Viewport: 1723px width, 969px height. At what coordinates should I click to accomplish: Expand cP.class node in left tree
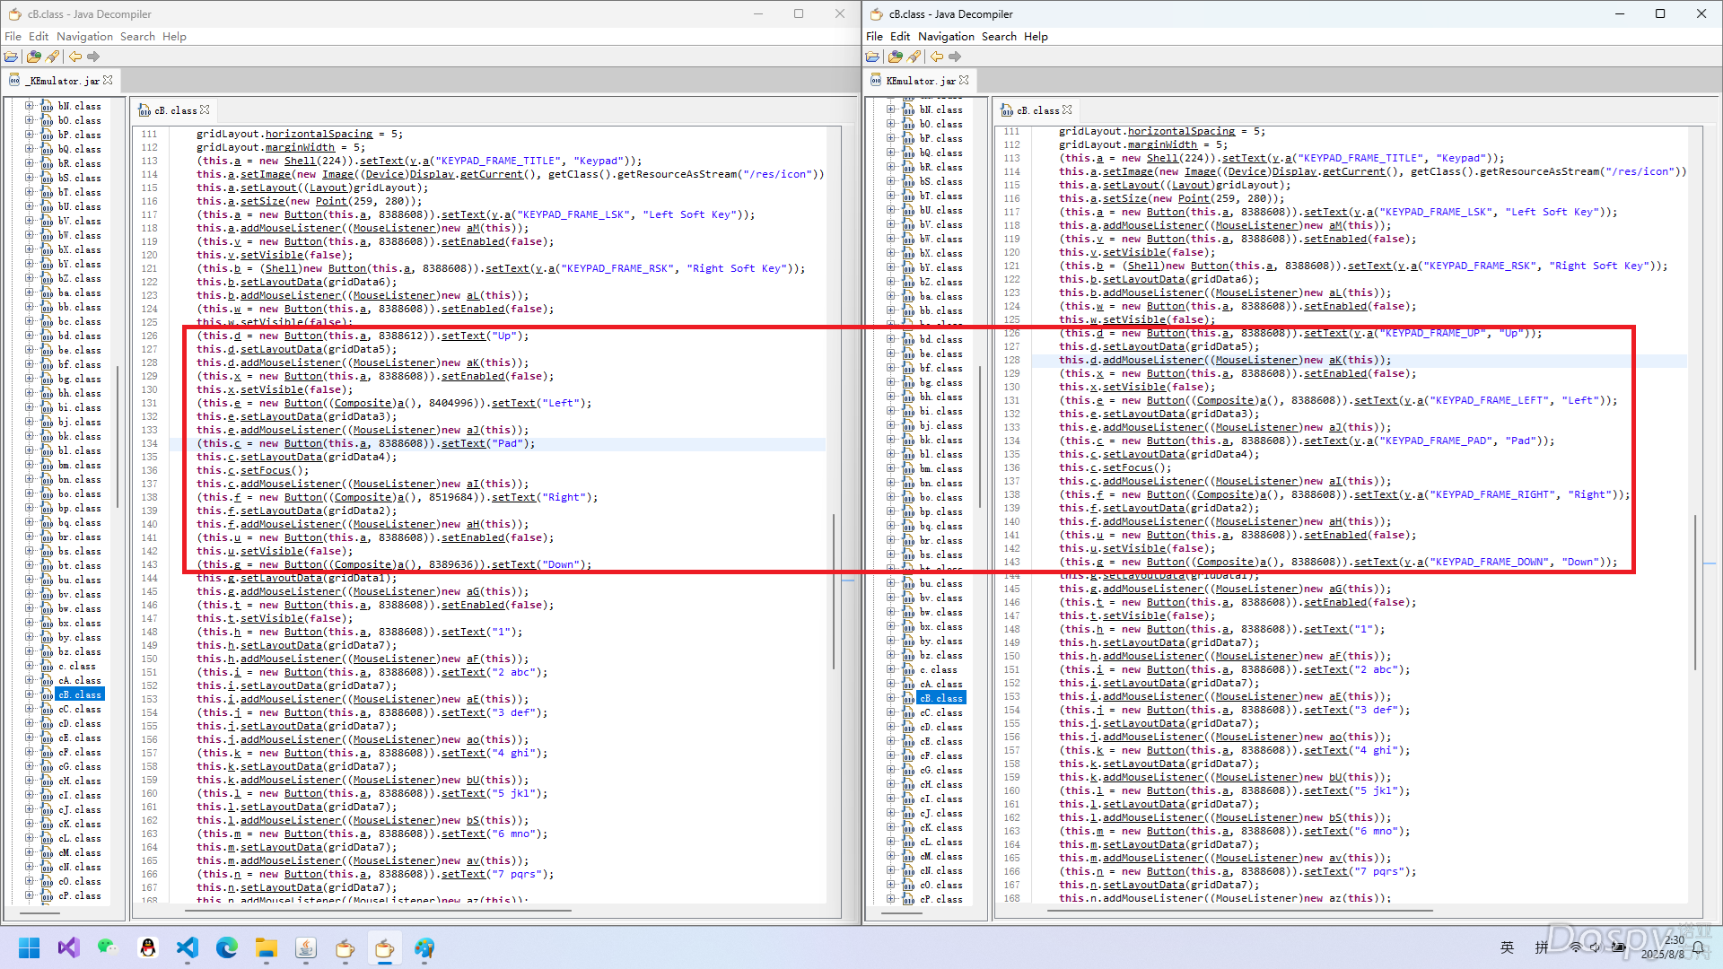(29, 895)
